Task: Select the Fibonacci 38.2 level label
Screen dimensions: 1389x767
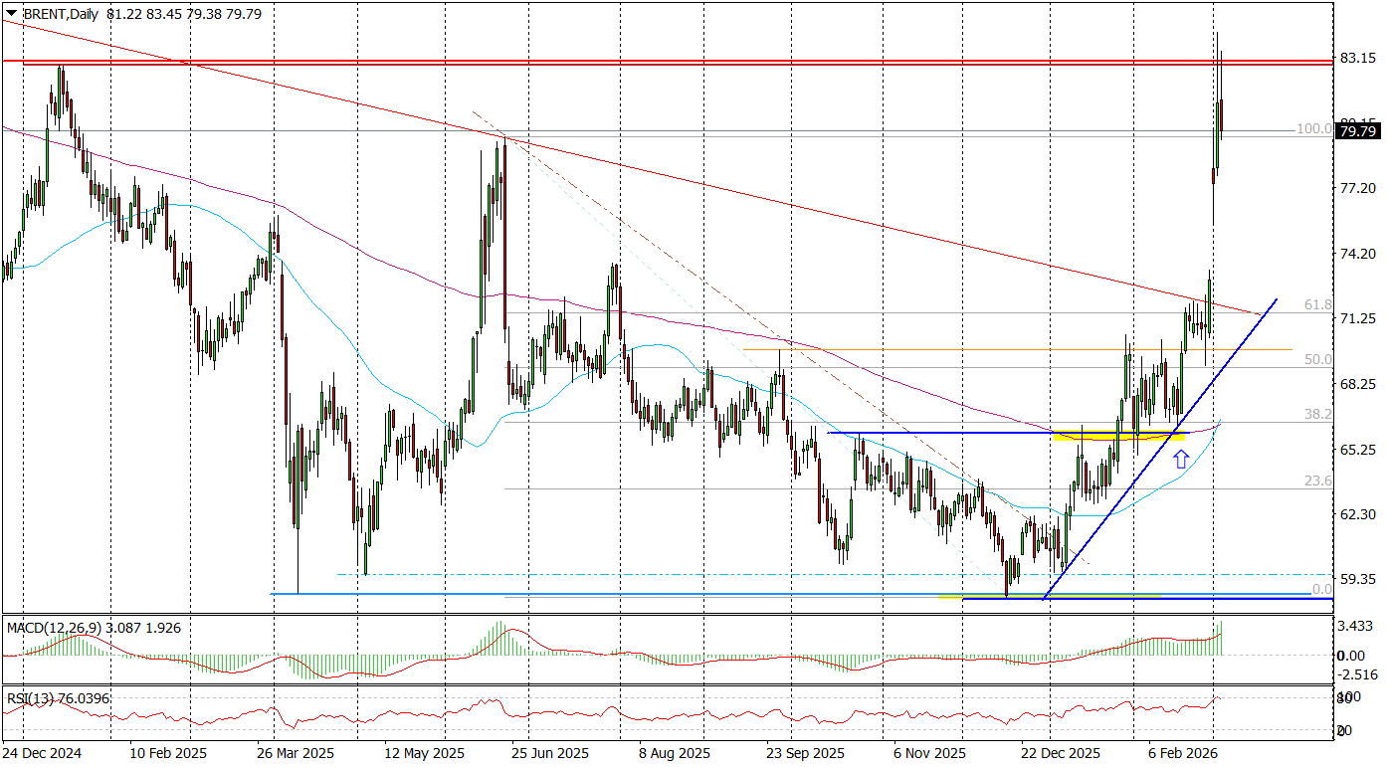Action: (x=1317, y=414)
